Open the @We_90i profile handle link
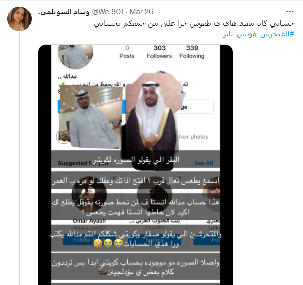The width and height of the screenshot is (303, 285). (x=107, y=12)
